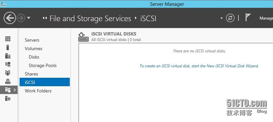Viewport: 273px width, 122px height.
Task: Click the Refresh icon in header
Action: pos(230,18)
